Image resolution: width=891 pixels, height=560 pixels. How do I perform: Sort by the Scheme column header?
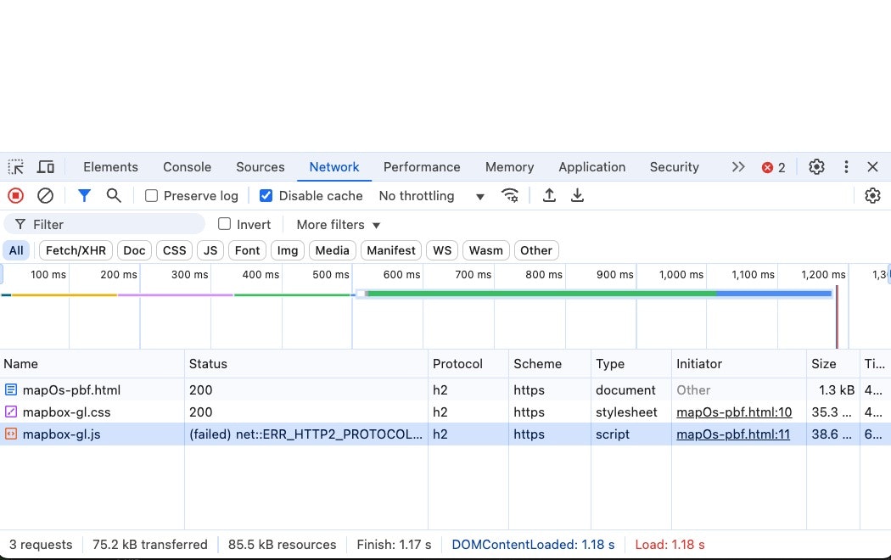tap(550, 364)
